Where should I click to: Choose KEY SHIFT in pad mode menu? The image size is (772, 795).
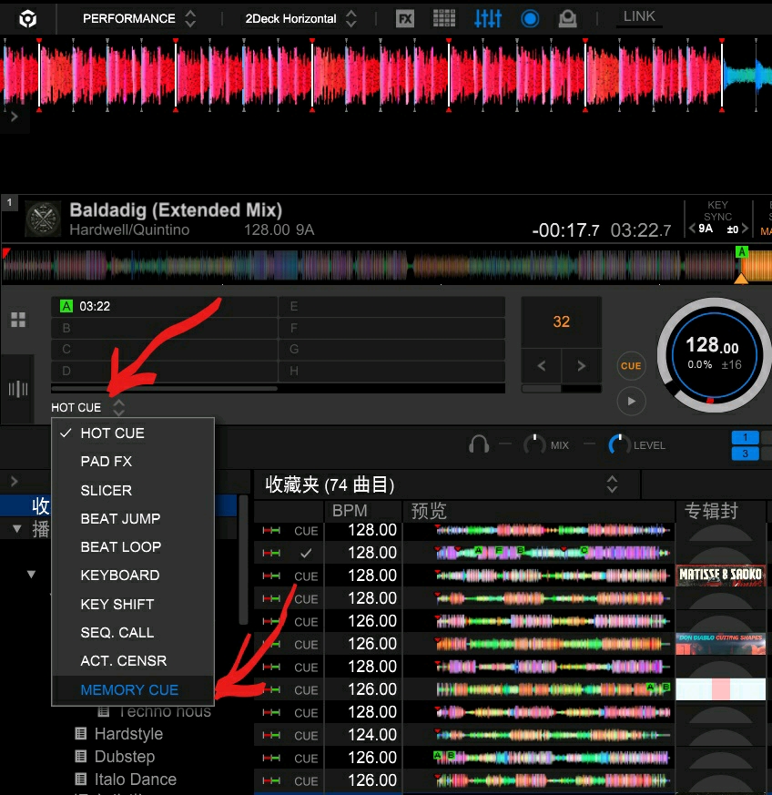133,605
